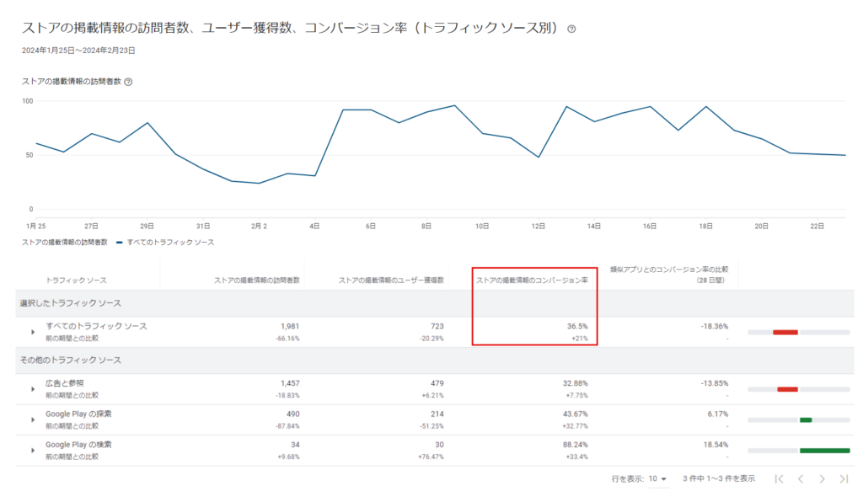Select the visitor count value 1,981

290,327
